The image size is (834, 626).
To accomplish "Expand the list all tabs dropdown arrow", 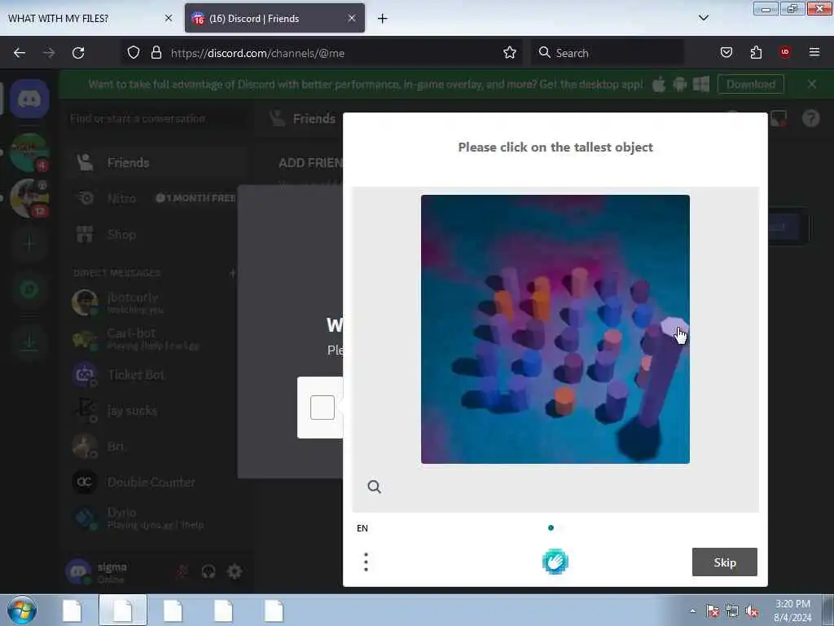I will [x=703, y=18].
